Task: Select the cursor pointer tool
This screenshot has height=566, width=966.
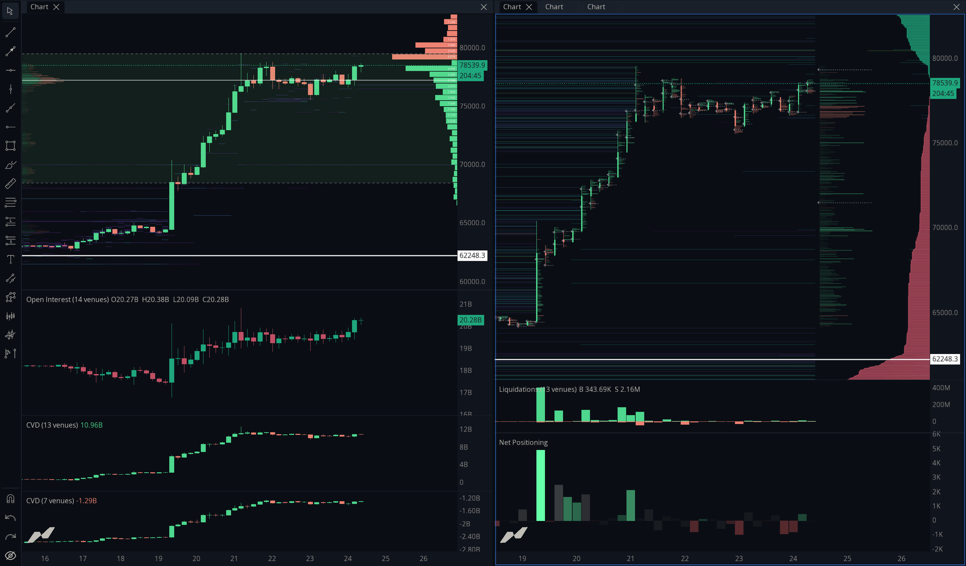Action: pyautogui.click(x=10, y=11)
